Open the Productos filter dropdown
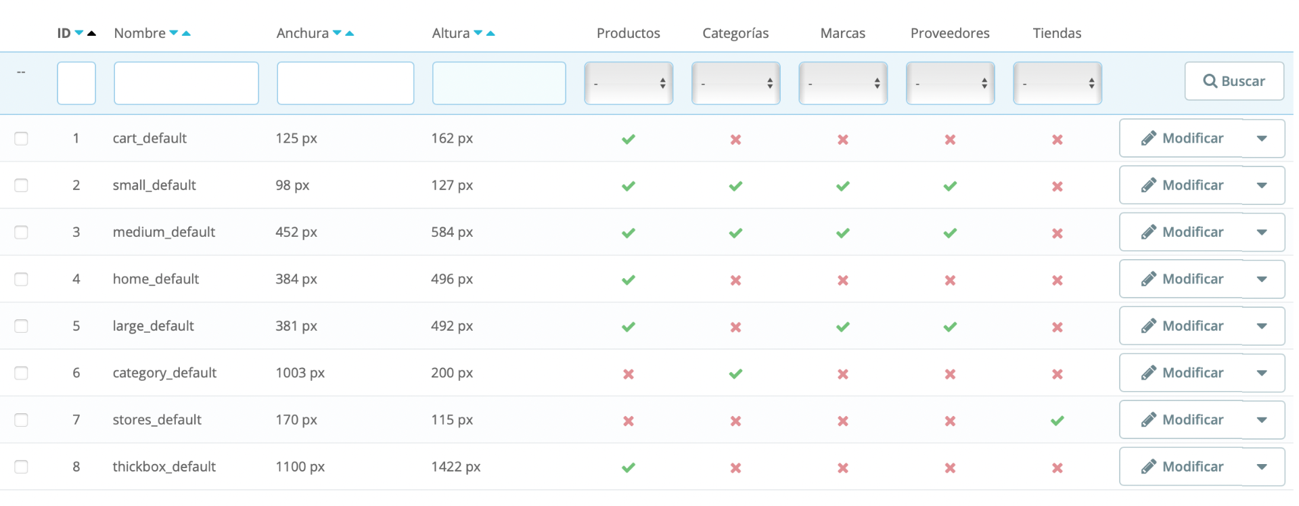 (629, 83)
